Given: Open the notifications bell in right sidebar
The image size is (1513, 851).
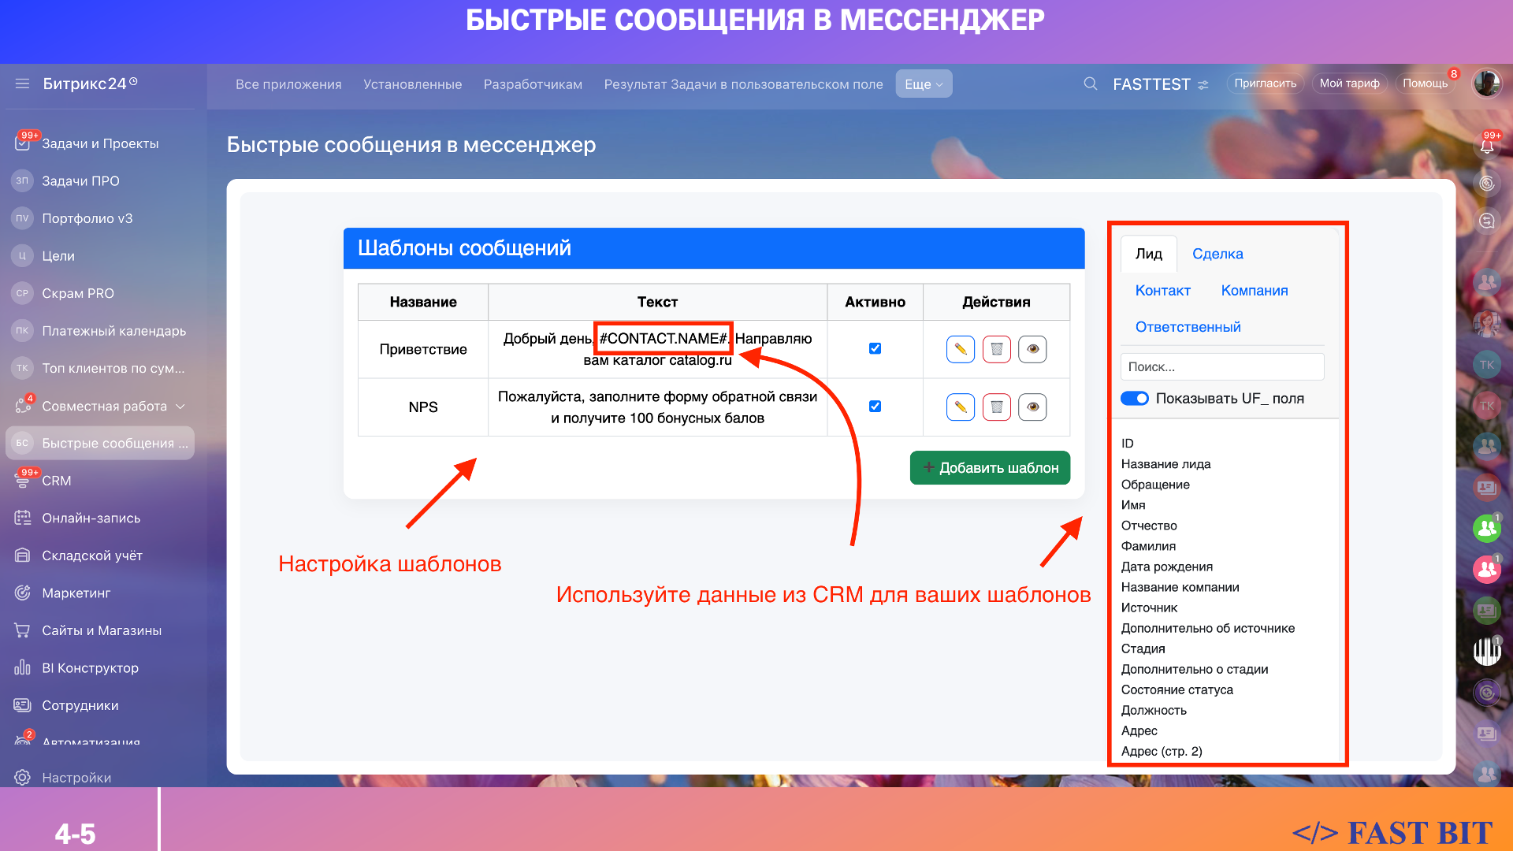Looking at the screenshot, I should pyautogui.click(x=1486, y=146).
